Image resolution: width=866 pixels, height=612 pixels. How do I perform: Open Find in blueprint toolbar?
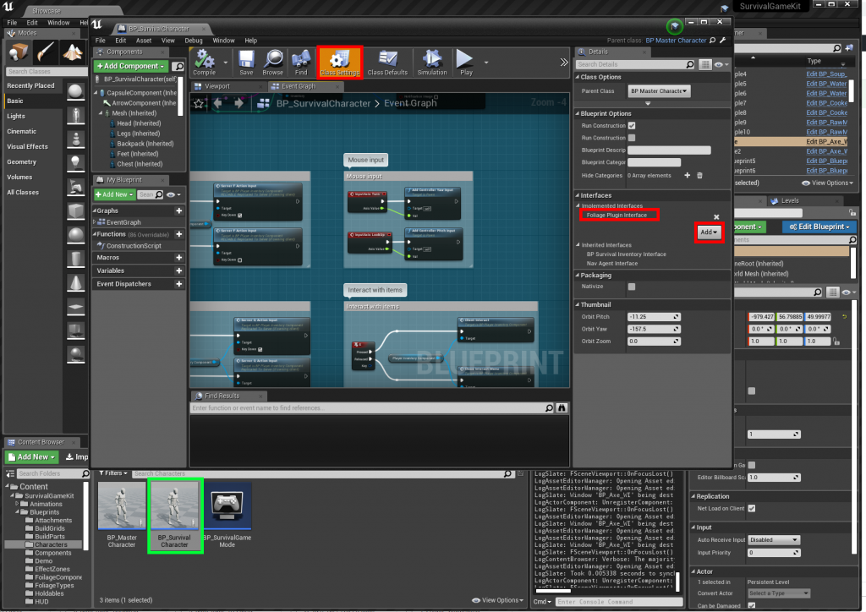pos(301,63)
